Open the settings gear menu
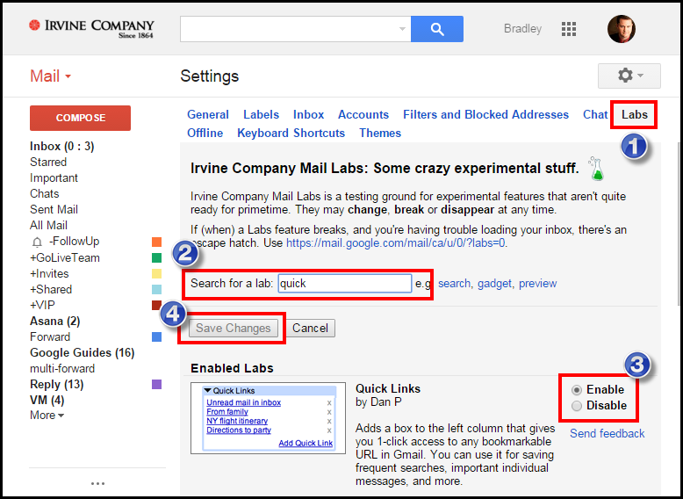Screen dimensions: 683x499 pos(629,76)
